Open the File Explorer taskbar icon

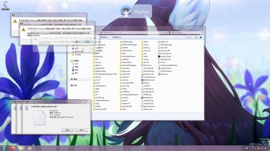pos(21,148)
